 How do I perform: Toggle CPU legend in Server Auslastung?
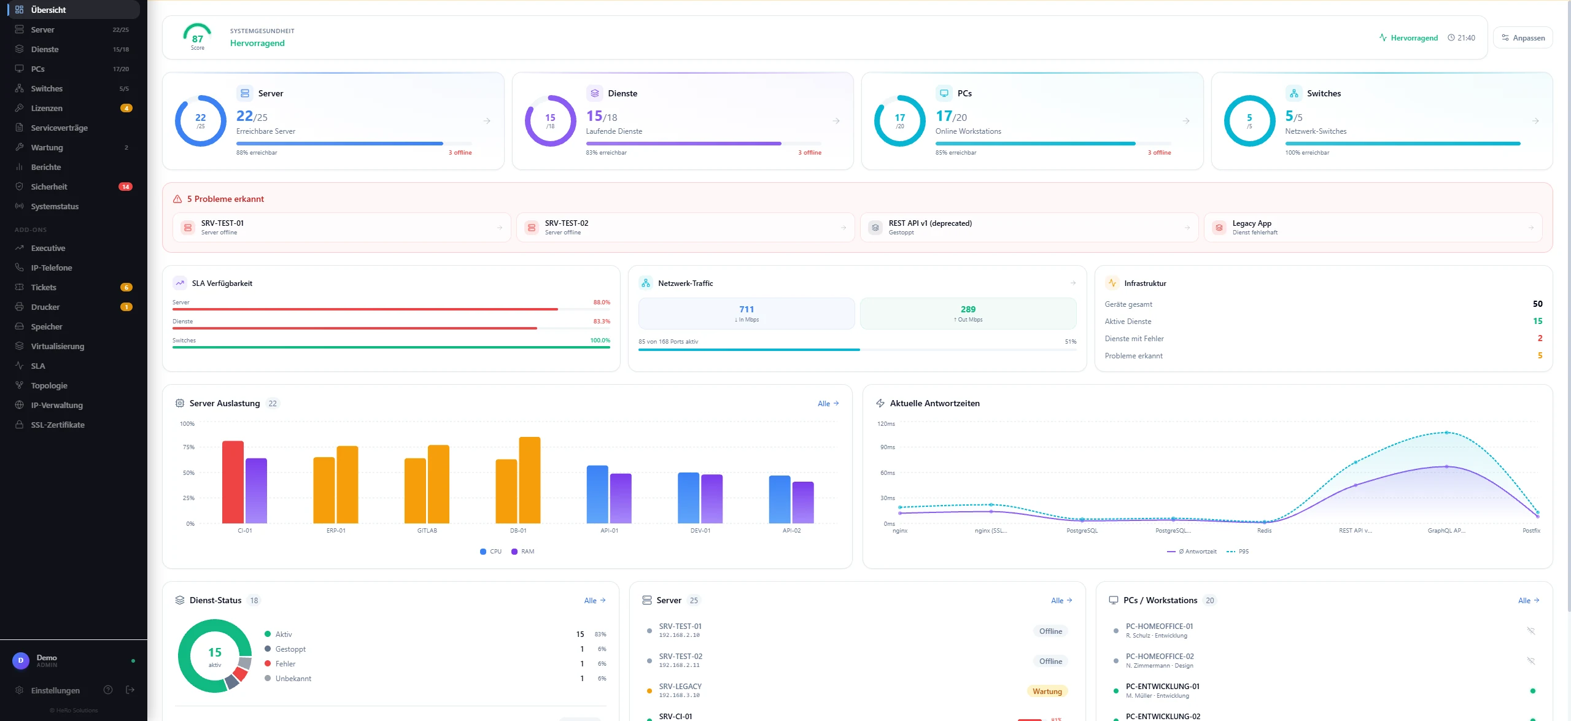coord(491,552)
